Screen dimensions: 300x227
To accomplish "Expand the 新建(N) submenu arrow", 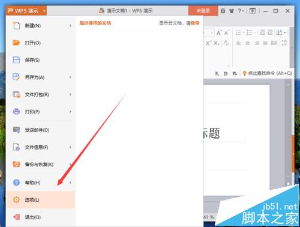I will tap(70, 26).
